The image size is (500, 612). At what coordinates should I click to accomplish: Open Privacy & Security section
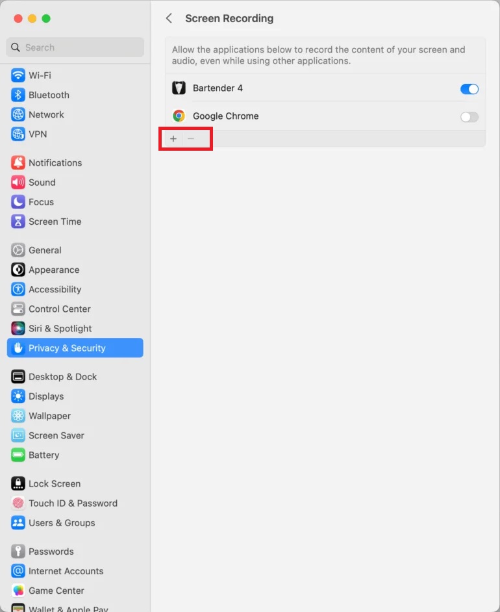(x=75, y=348)
